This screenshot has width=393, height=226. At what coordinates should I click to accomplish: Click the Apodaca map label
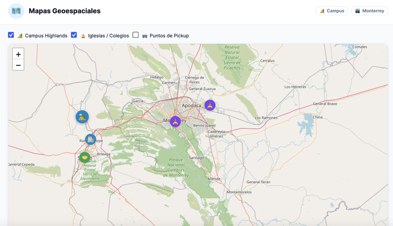[191, 106]
